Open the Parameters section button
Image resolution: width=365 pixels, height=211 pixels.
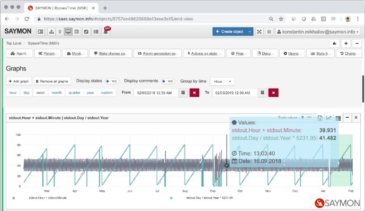[47, 53]
